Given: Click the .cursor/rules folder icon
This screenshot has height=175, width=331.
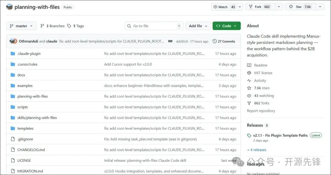Looking at the screenshot, I should [x=13, y=64].
